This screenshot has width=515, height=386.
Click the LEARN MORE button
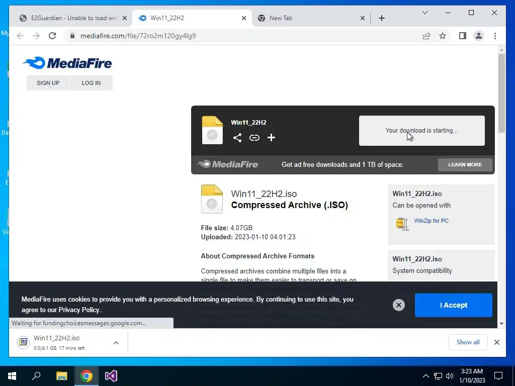tap(465, 164)
